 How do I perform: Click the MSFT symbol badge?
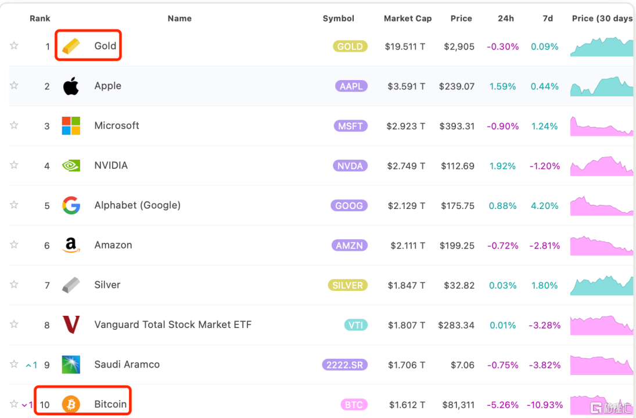point(350,126)
